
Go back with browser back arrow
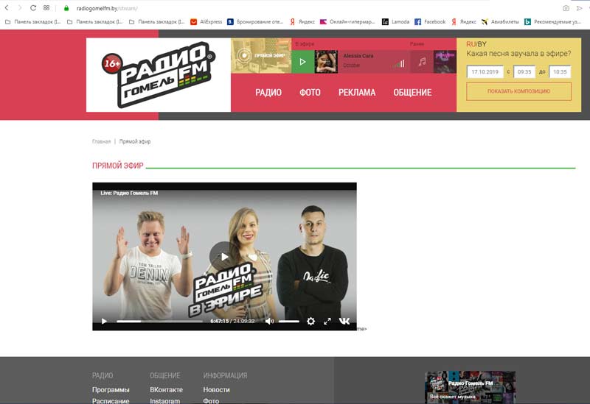[7, 8]
